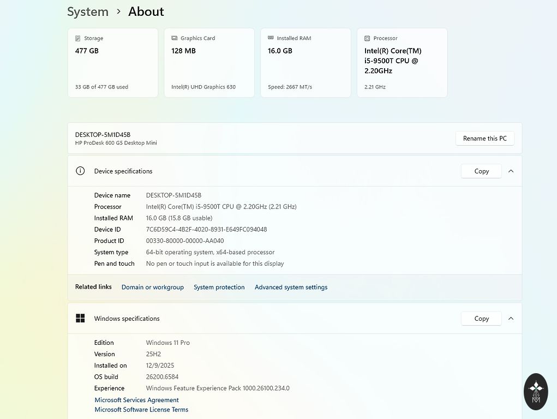This screenshot has width=557, height=419.
Task: Click the Graphics Card icon
Action: 175,39
